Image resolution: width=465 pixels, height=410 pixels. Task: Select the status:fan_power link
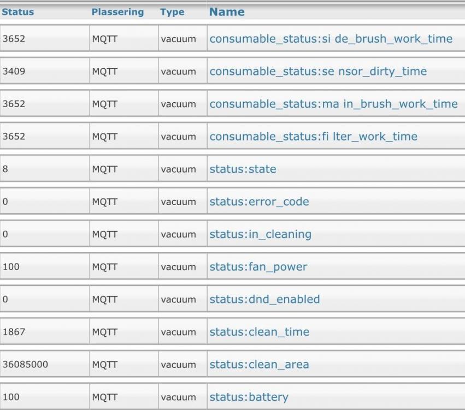click(x=258, y=267)
